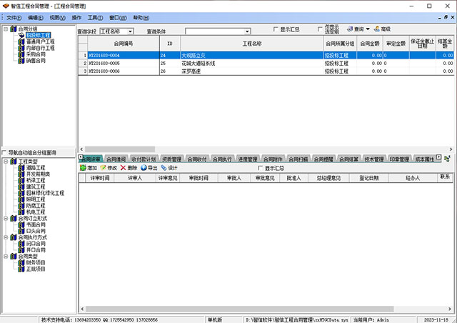457x323 pixels.
Task: Collapse the 合同分组 tree node
Action: [x=6, y=29]
